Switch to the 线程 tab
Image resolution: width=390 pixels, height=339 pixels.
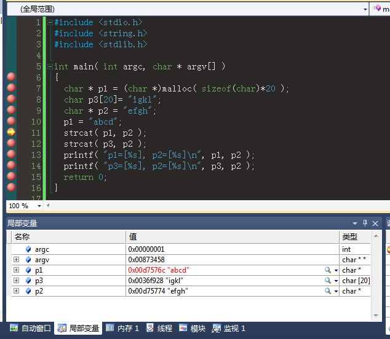[x=159, y=329]
